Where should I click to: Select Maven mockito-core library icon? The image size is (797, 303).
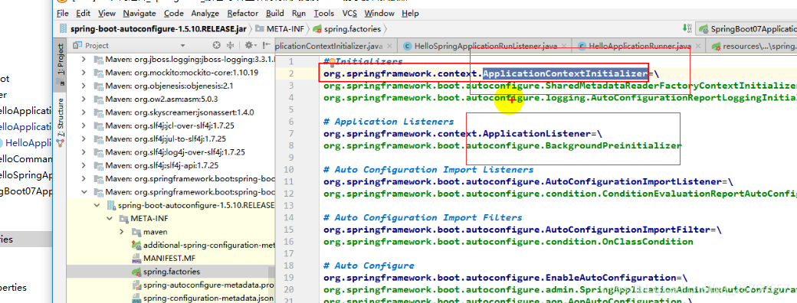point(98,73)
